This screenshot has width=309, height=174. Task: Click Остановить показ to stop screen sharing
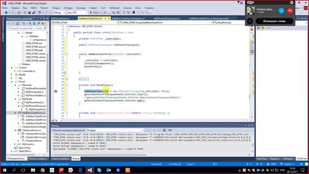pyautogui.click(x=274, y=21)
